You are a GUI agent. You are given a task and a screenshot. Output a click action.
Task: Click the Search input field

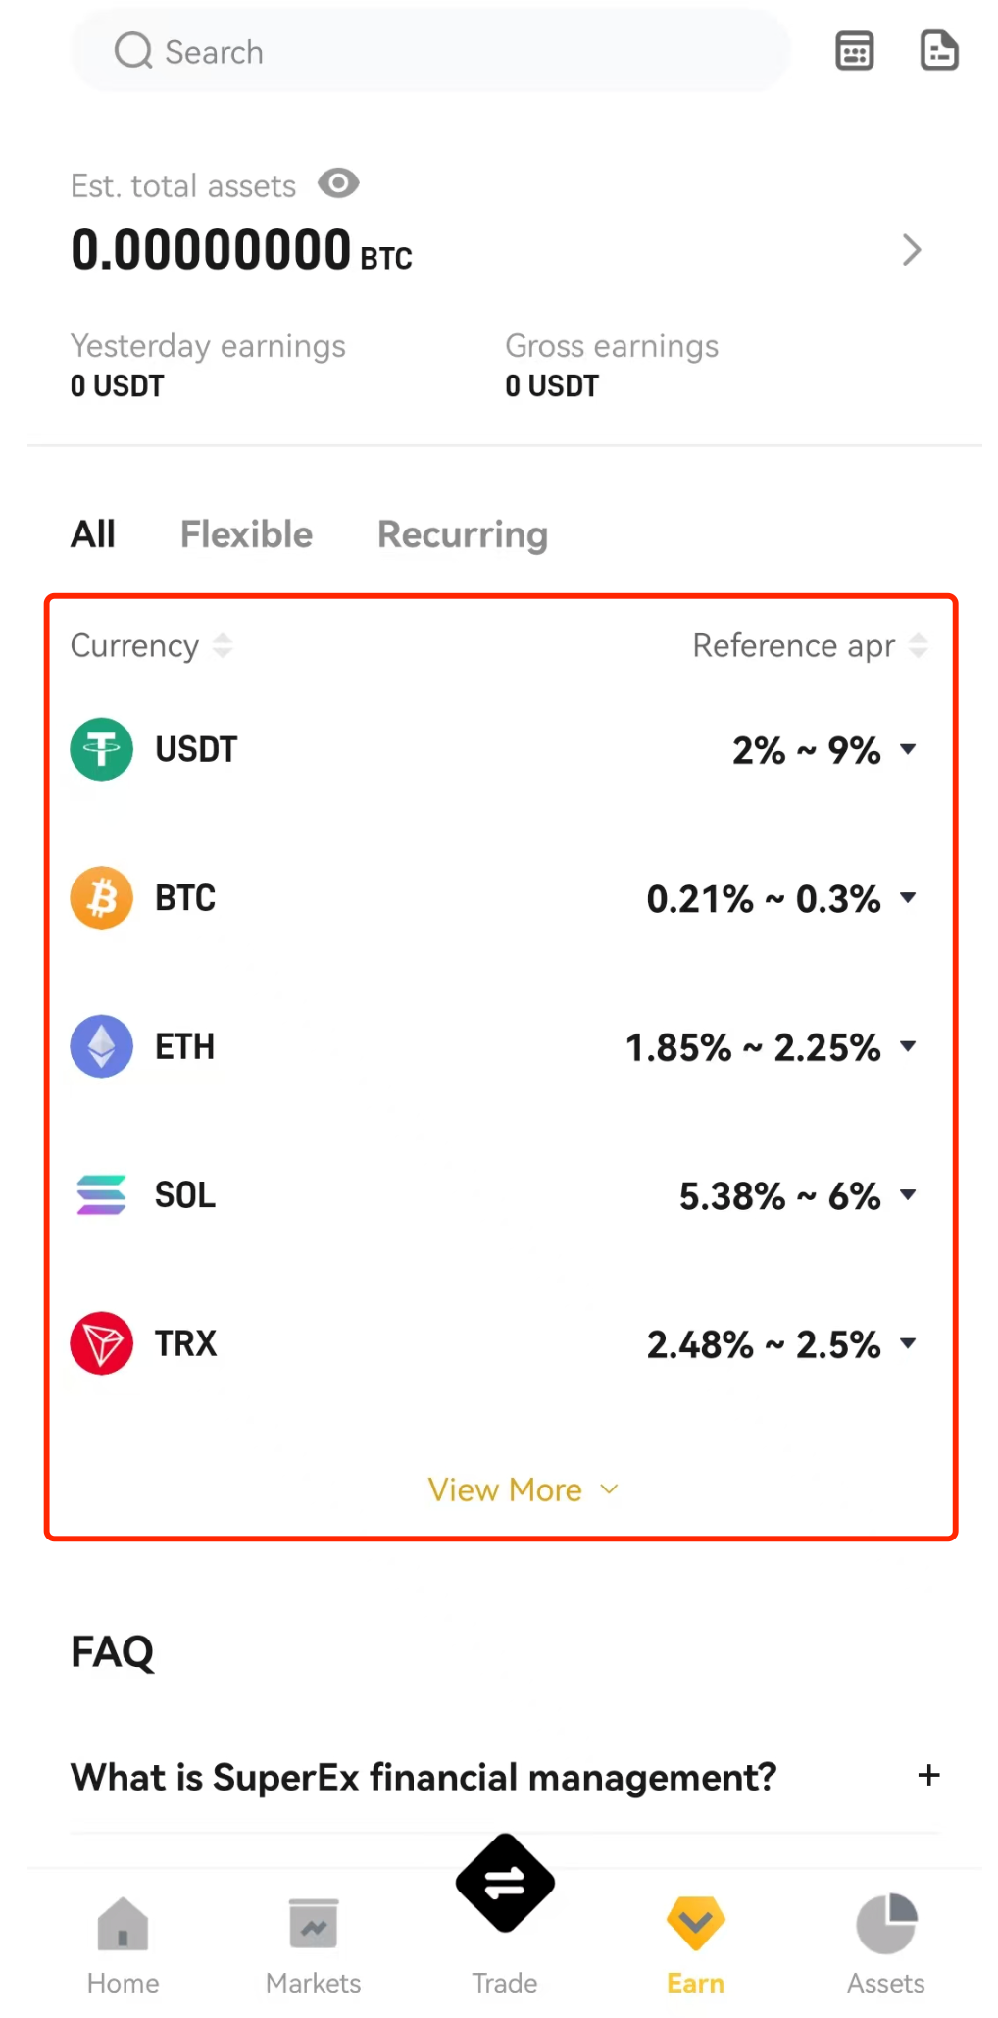point(429,51)
